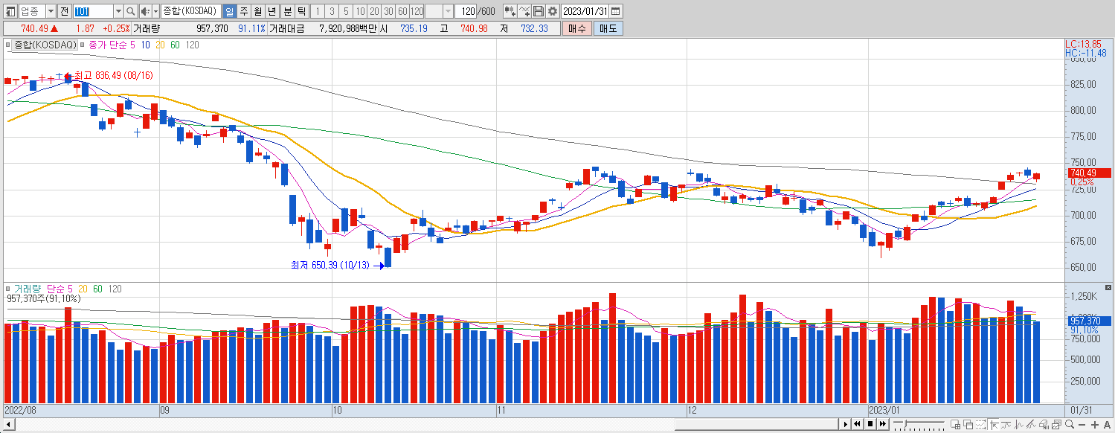Click the 전 button
Image resolution: width=1115 pixels, height=433 pixels.
pos(64,11)
